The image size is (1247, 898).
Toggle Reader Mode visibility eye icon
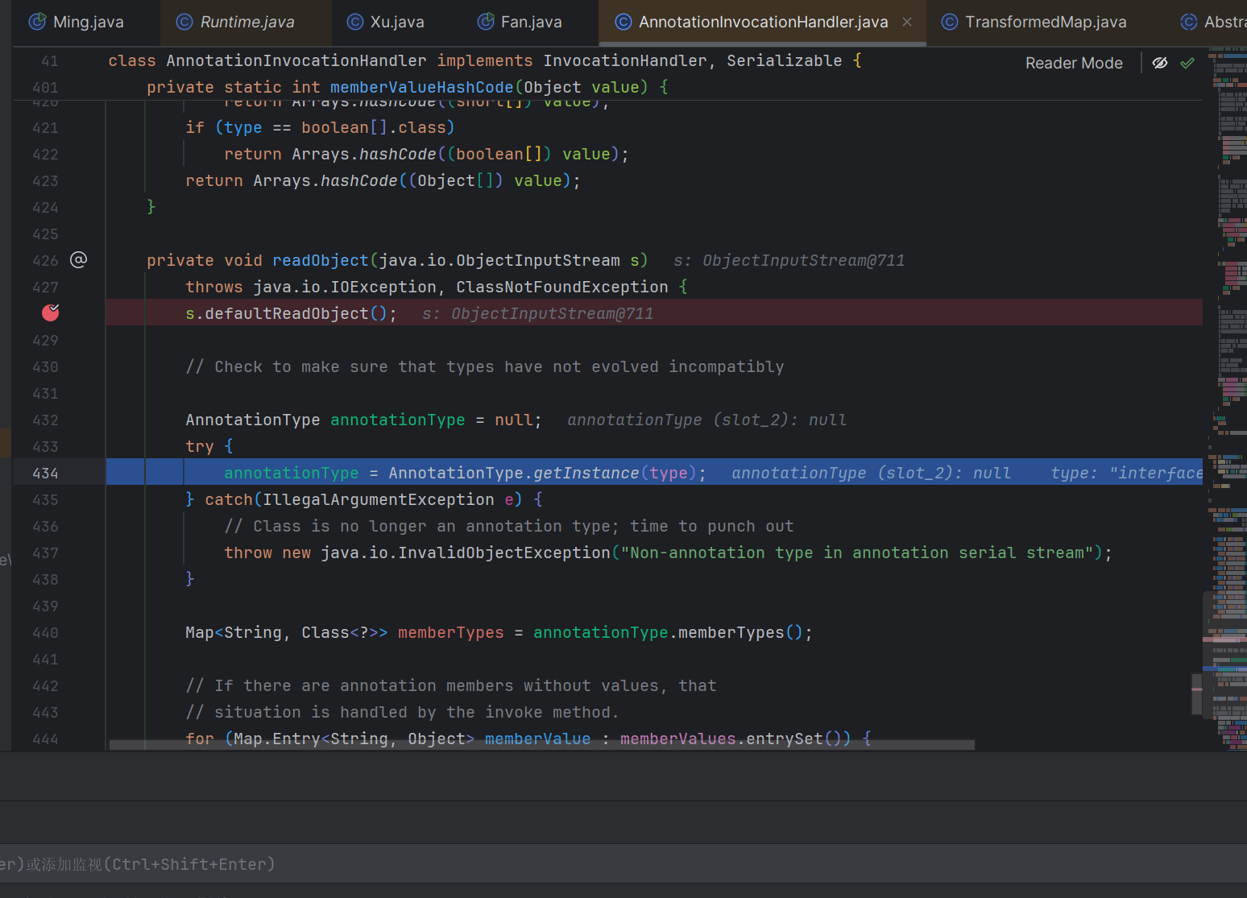pos(1160,63)
